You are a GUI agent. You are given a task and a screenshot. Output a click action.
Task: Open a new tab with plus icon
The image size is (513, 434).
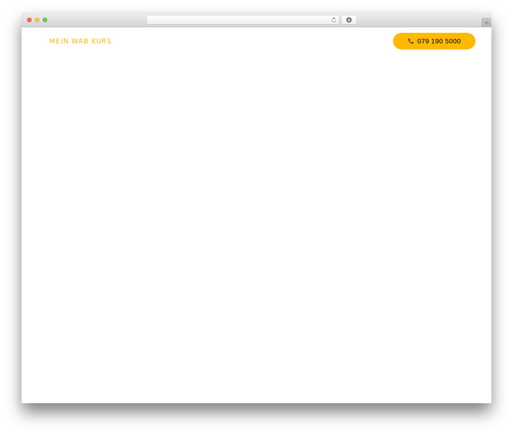click(486, 23)
